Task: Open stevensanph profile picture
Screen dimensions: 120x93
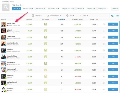Action: point(3,70)
